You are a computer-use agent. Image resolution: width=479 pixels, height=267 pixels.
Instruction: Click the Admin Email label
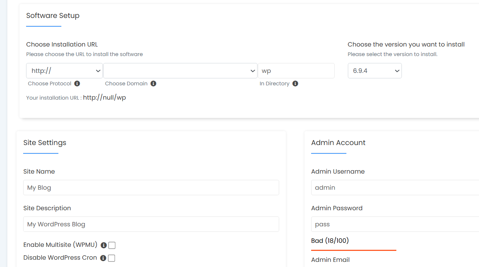pos(330,260)
